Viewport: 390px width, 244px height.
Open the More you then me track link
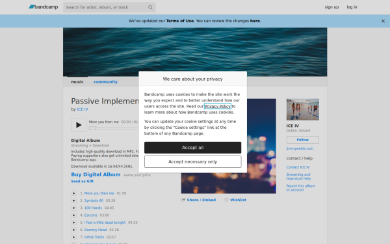[99, 193]
